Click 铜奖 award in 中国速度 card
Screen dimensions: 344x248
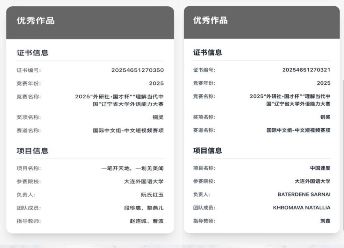(x=325, y=117)
